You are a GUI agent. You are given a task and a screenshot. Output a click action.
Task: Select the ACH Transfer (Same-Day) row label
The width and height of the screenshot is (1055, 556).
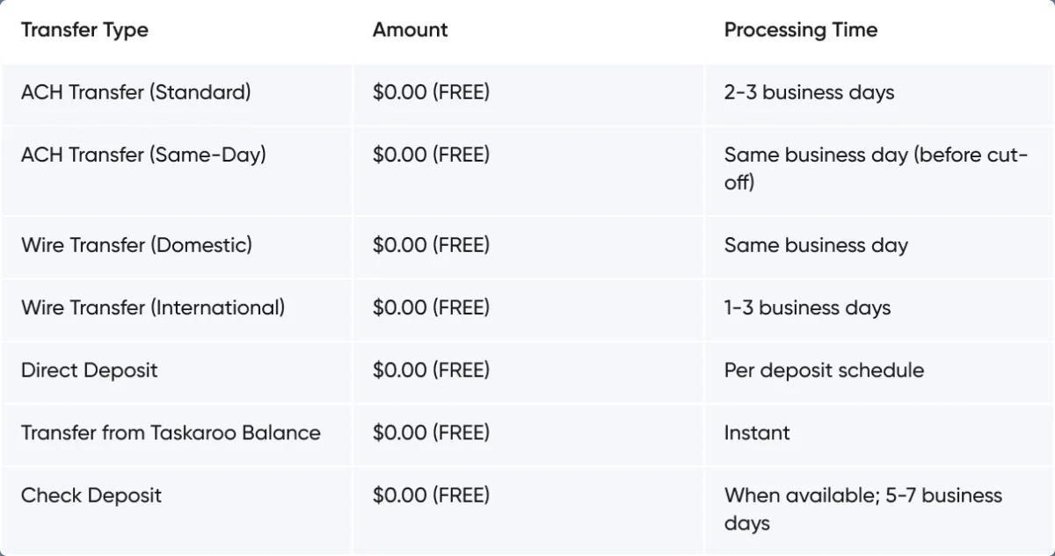coord(143,155)
